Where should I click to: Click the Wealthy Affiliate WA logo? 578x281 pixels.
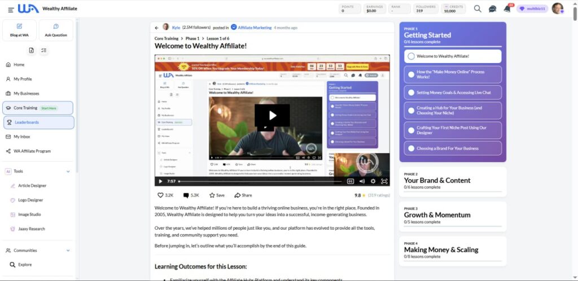[28, 8]
